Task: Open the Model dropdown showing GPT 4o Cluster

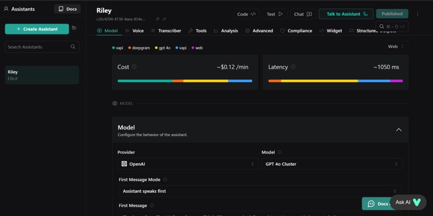Action: [332, 164]
